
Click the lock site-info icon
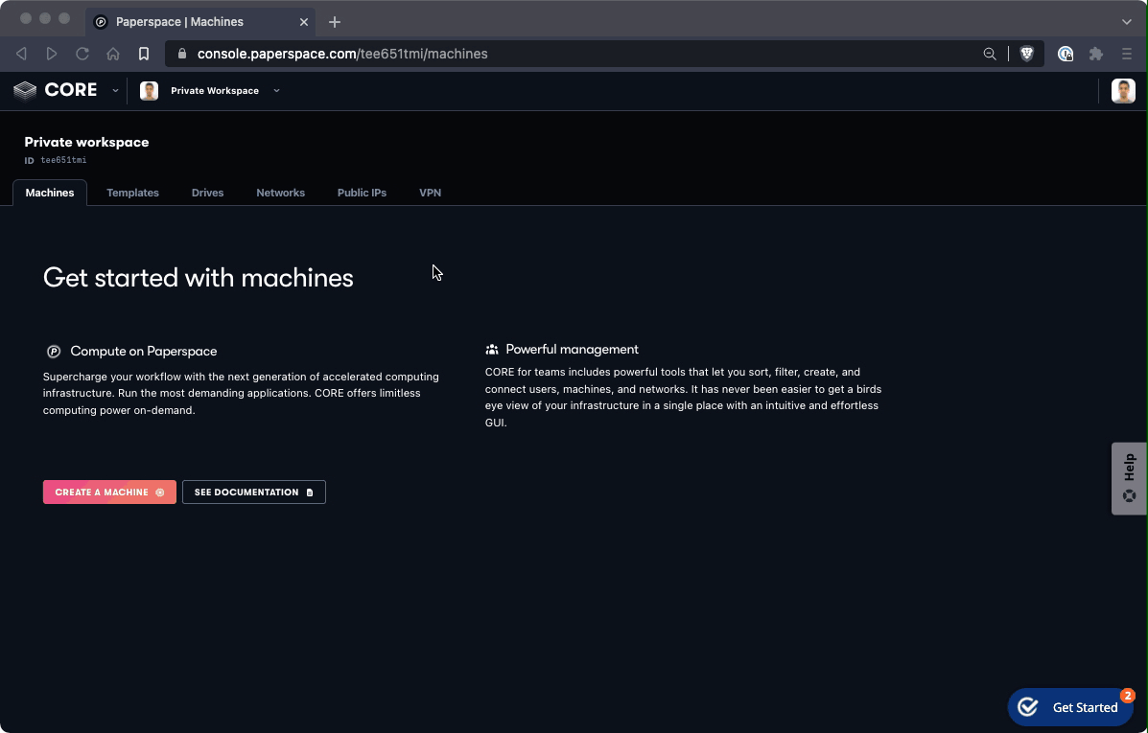click(182, 54)
